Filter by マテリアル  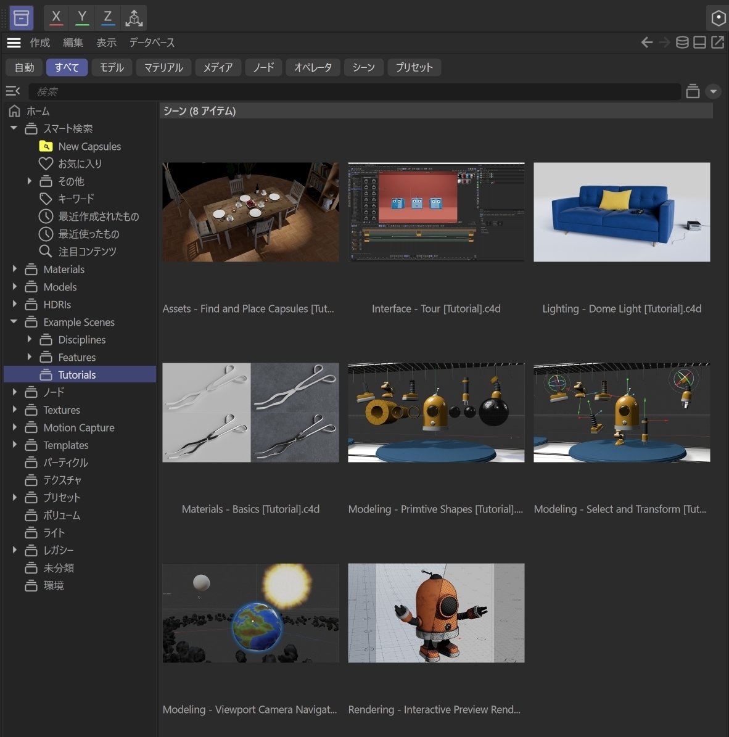pos(163,68)
